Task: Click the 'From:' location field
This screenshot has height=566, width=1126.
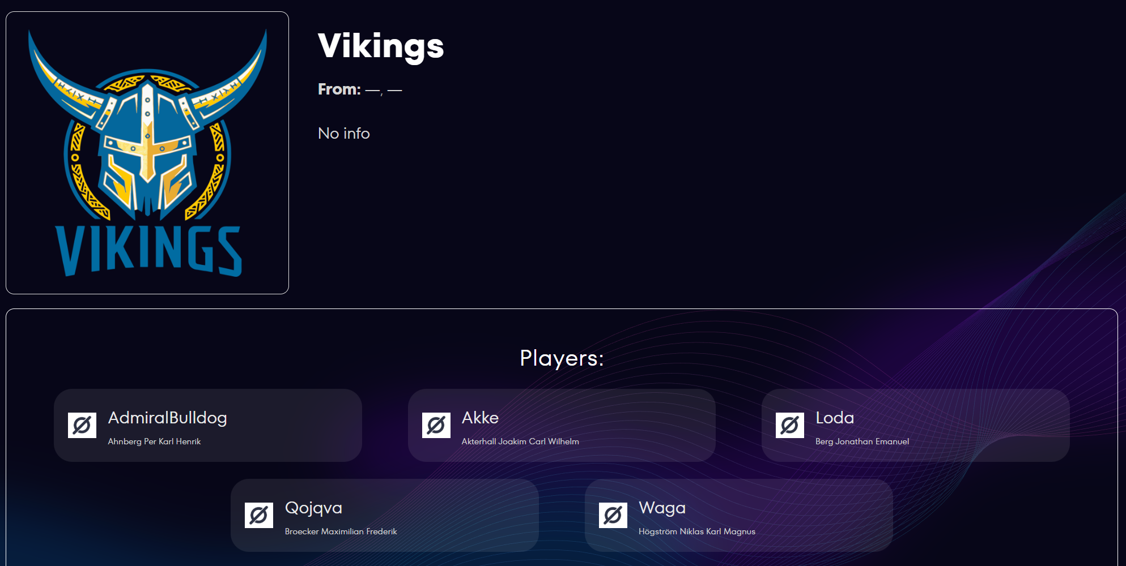Action: (360, 89)
